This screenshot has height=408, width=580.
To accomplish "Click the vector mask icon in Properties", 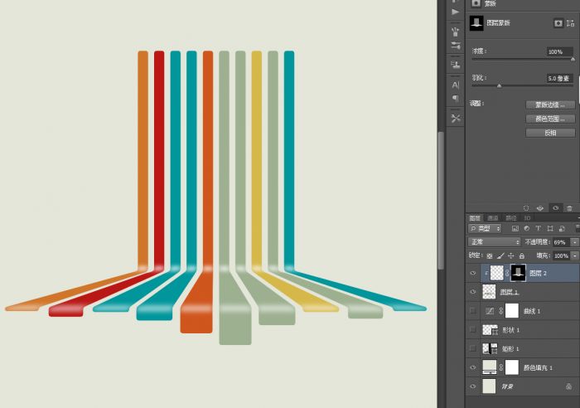I will [570, 23].
